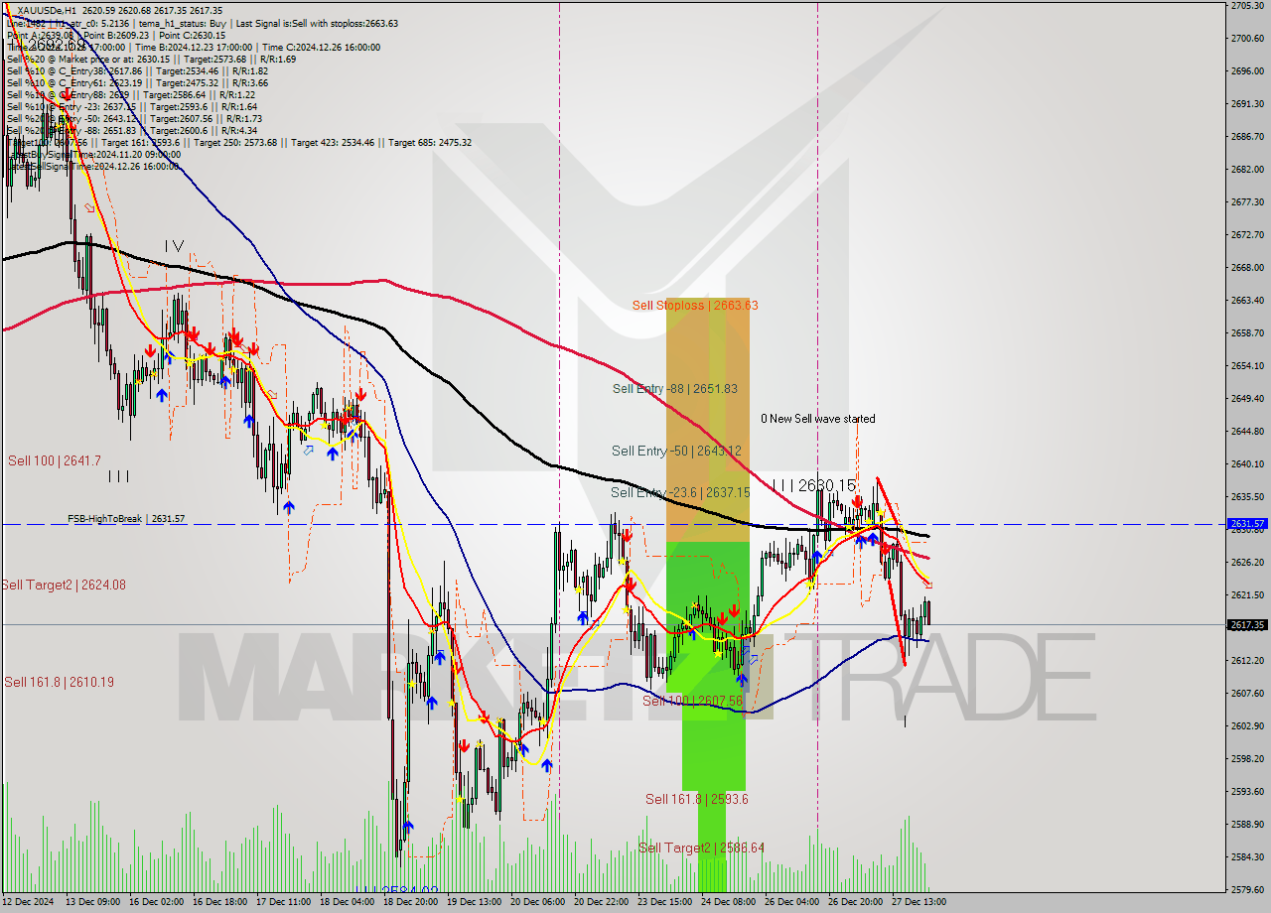Viewport: 1271px width, 913px height.
Task: Click the 2644.80 price axis value
Action: 1247,432
